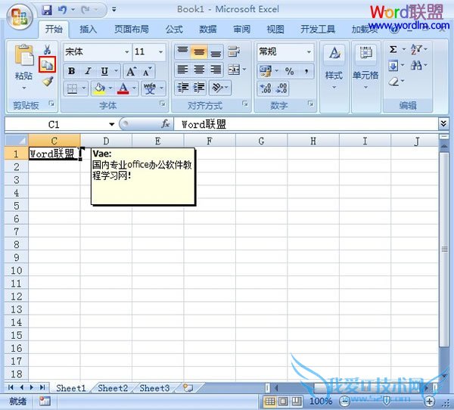The width and height of the screenshot is (454, 410).
Task: Click the Cut scissors icon
Action: coord(47,50)
